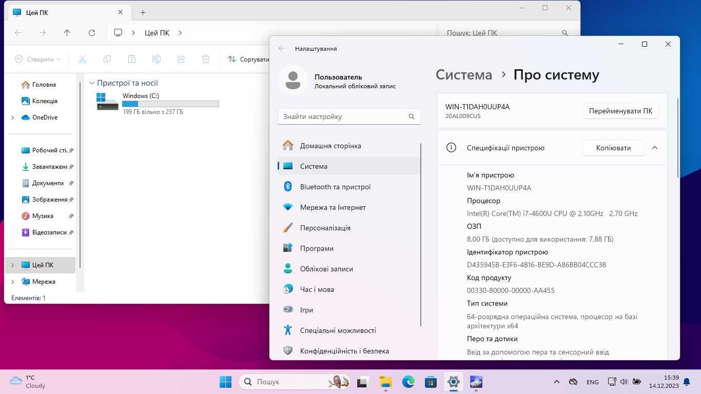Click the Settings back arrow

tap(281, 49)
